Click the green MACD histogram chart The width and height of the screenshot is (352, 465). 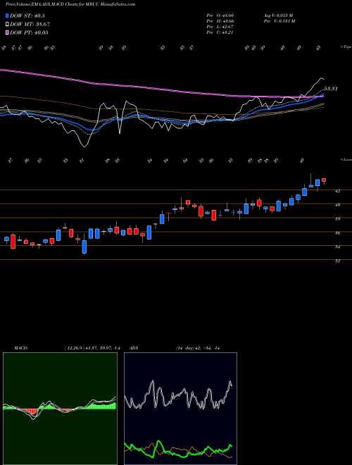coord(60,409)
